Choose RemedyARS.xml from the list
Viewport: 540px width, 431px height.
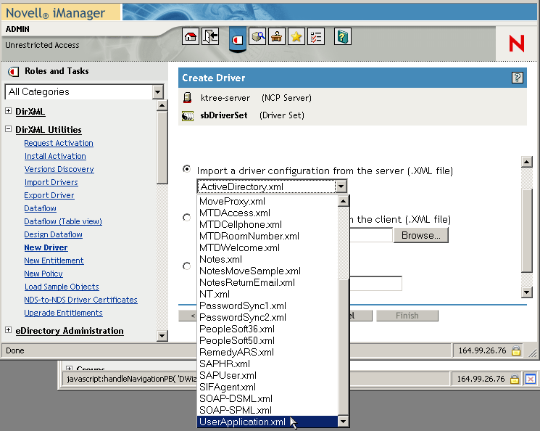(x=267, y=352)
